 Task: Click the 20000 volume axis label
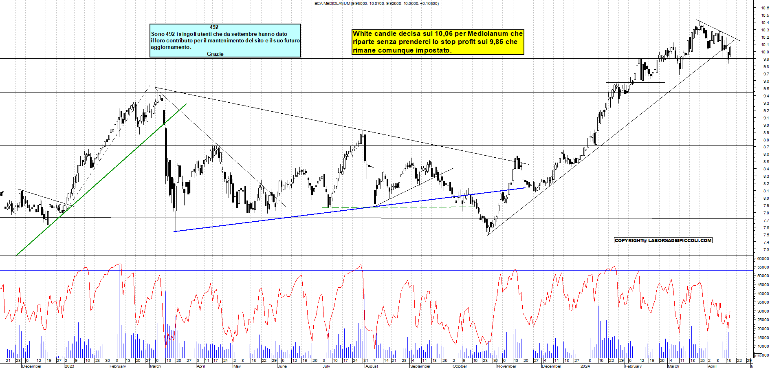763,328
